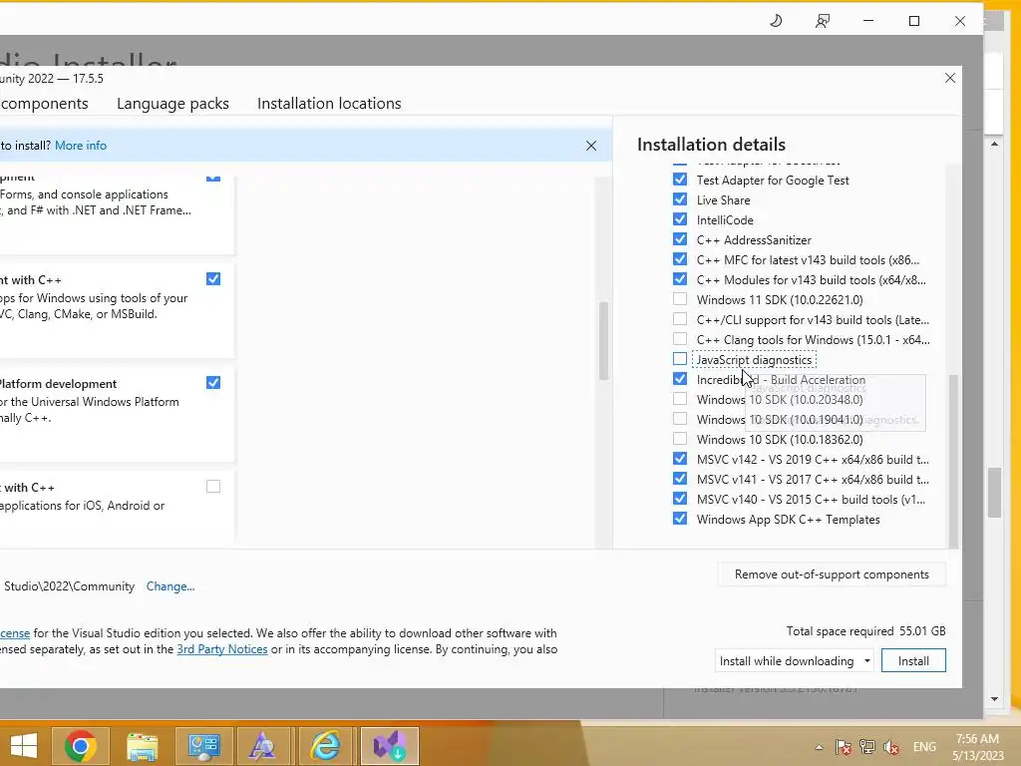
Task: Open 3rd Party Notices link
Action: (x=222, y=649)
